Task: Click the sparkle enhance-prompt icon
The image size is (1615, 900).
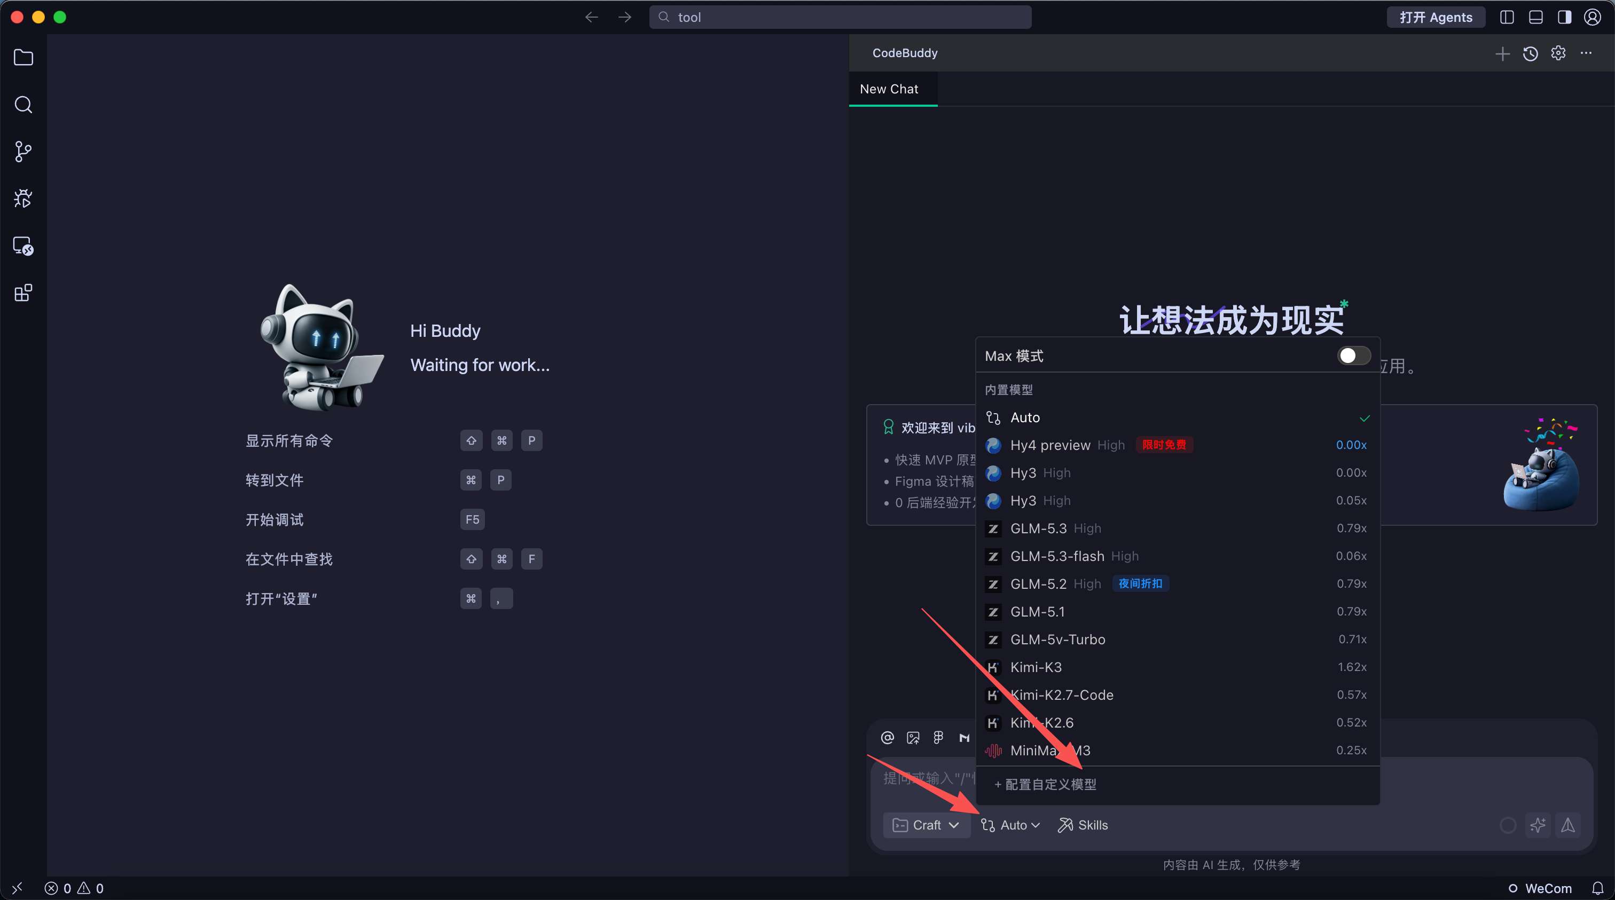Action: click(1538, 825)
